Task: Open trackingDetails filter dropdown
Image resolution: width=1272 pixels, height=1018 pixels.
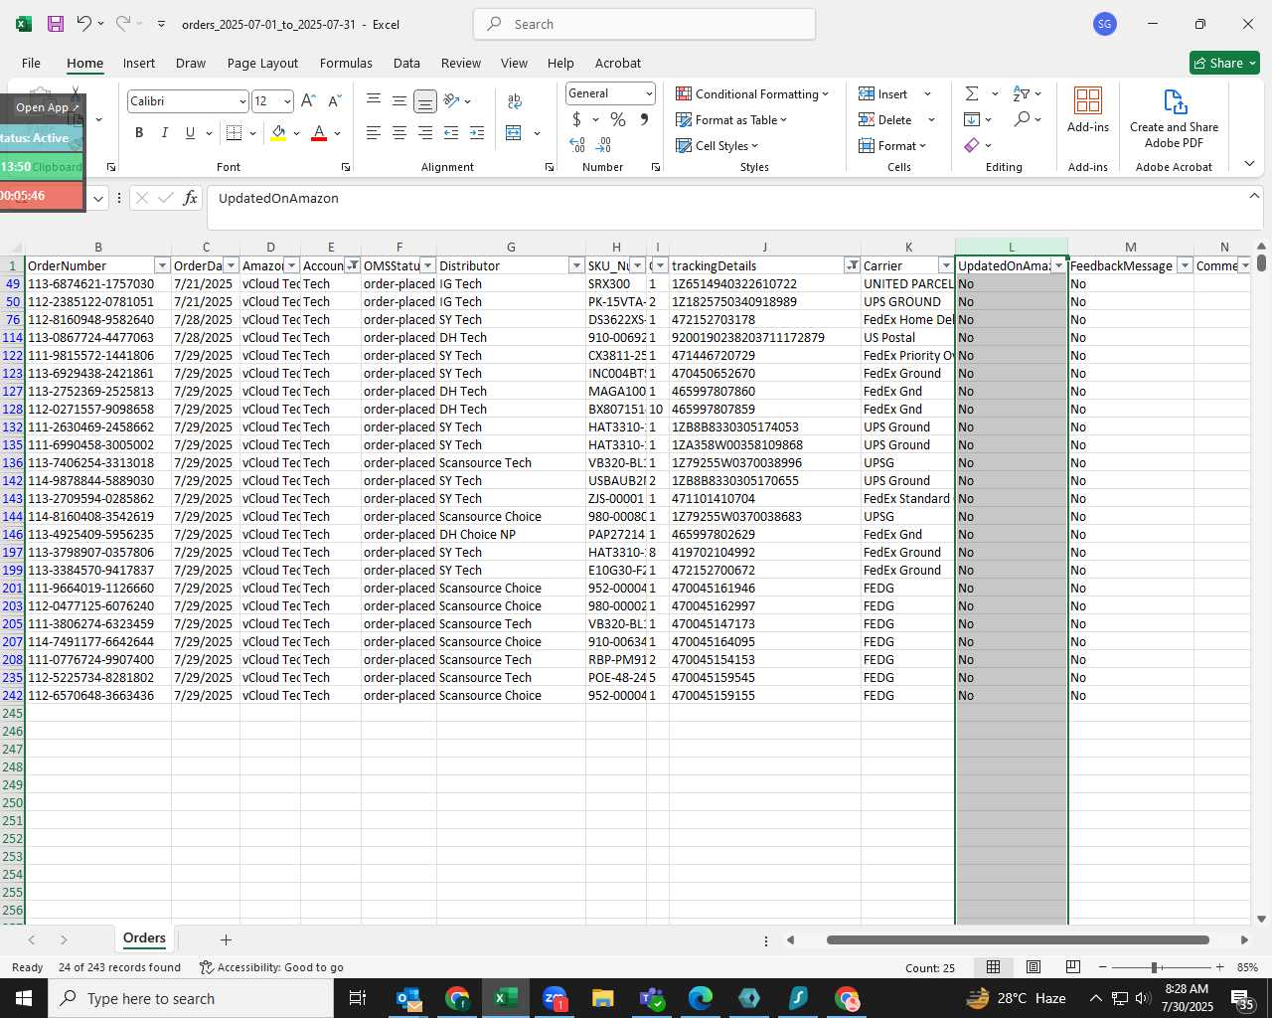Action: pos(852,265)
